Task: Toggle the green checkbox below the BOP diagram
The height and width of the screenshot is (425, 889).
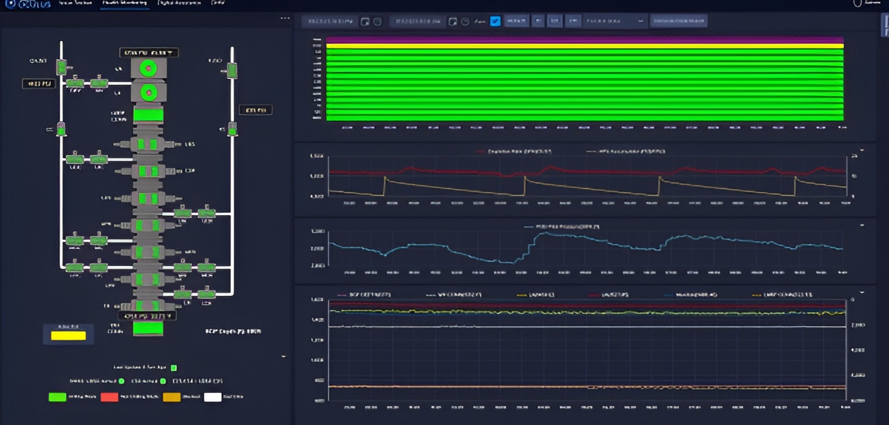Action: tap(174, 368)
